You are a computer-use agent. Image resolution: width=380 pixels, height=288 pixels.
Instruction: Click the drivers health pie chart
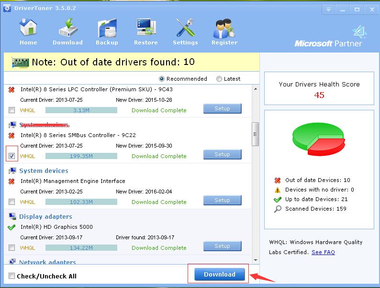click(319, 139)
